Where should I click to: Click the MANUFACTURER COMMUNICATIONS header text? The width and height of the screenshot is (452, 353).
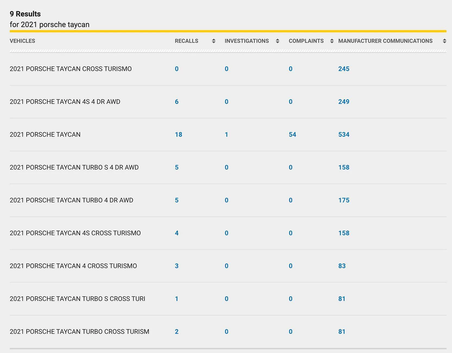pos(385,41)
